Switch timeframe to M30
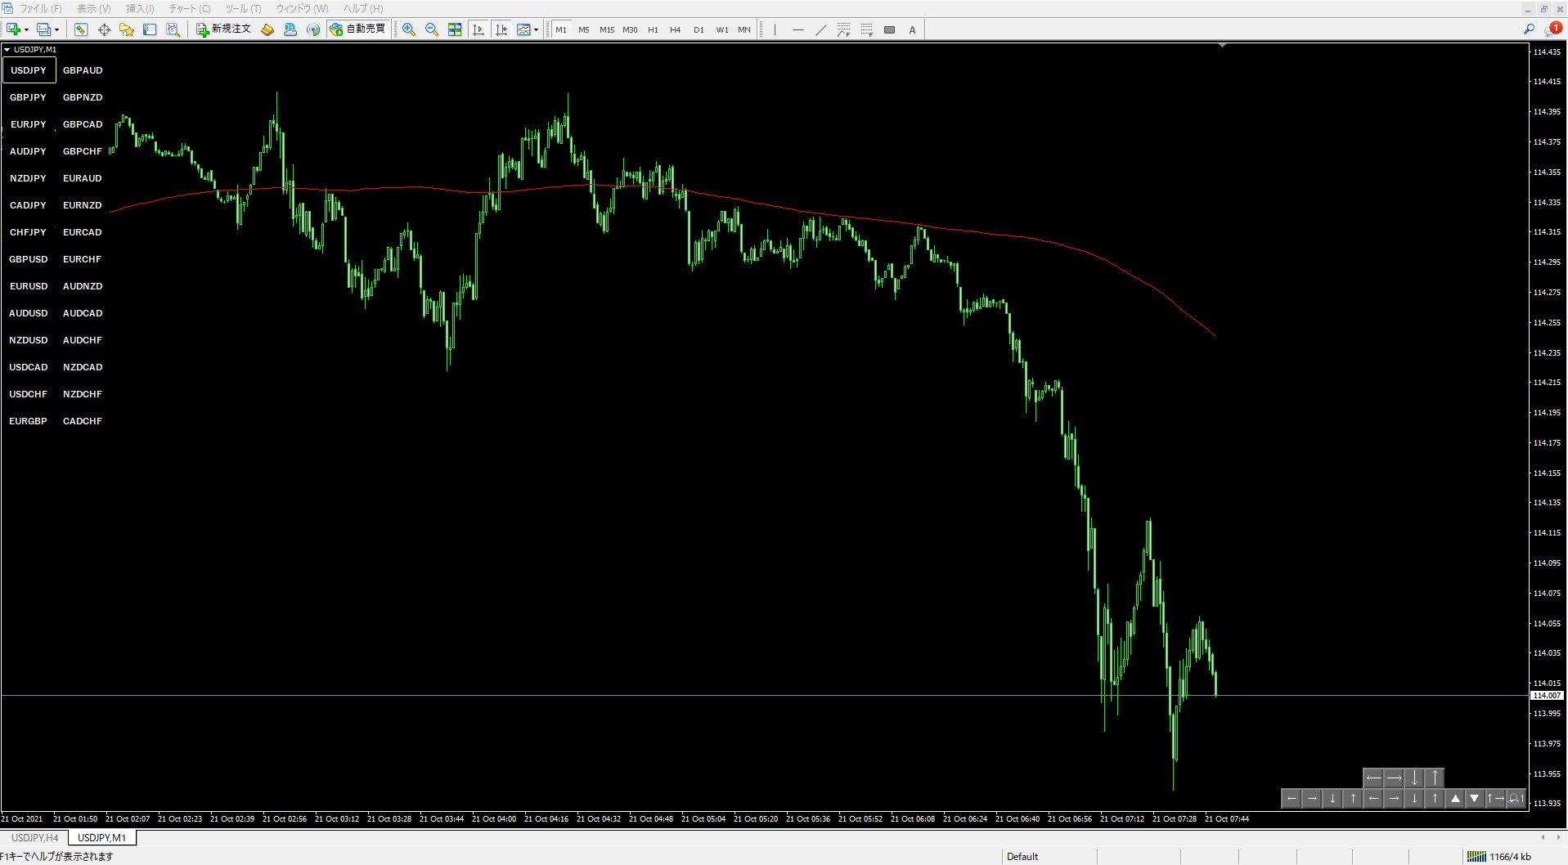 tap(630, 29)
